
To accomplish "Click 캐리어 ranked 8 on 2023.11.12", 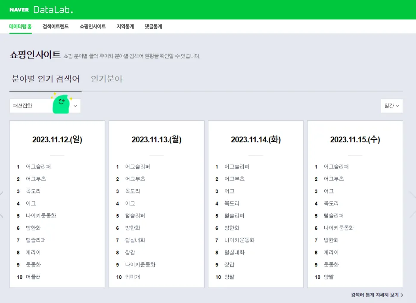I will coord(33,252).
